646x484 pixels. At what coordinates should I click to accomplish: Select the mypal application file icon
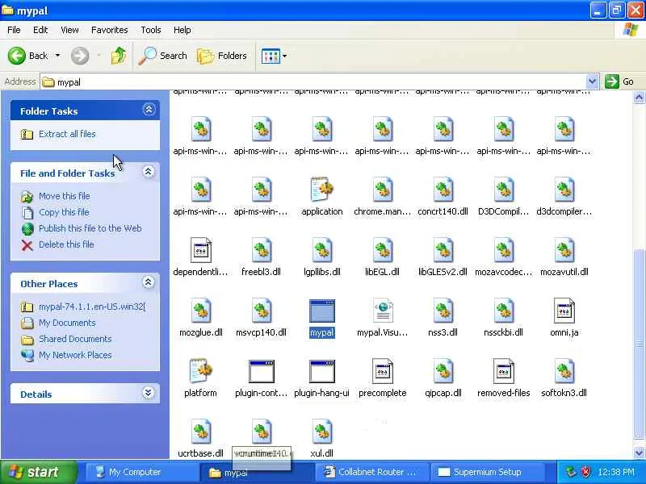click(321, 311)
